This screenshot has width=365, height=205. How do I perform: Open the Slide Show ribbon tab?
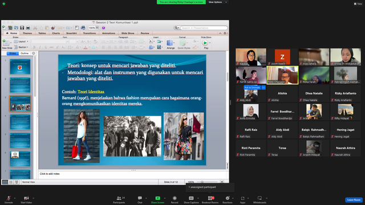[128, 33]
